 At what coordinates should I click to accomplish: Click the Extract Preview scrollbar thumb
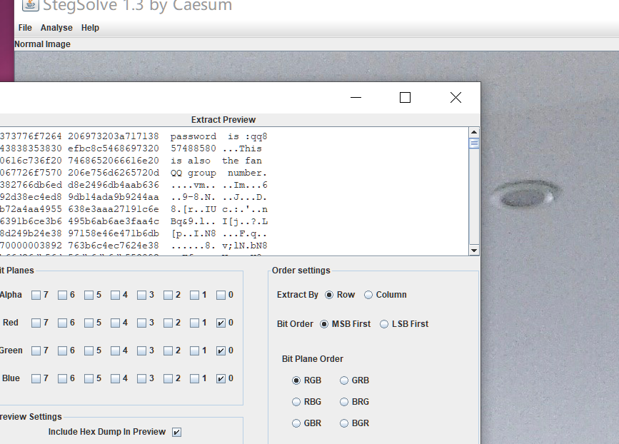pos(473,143)
